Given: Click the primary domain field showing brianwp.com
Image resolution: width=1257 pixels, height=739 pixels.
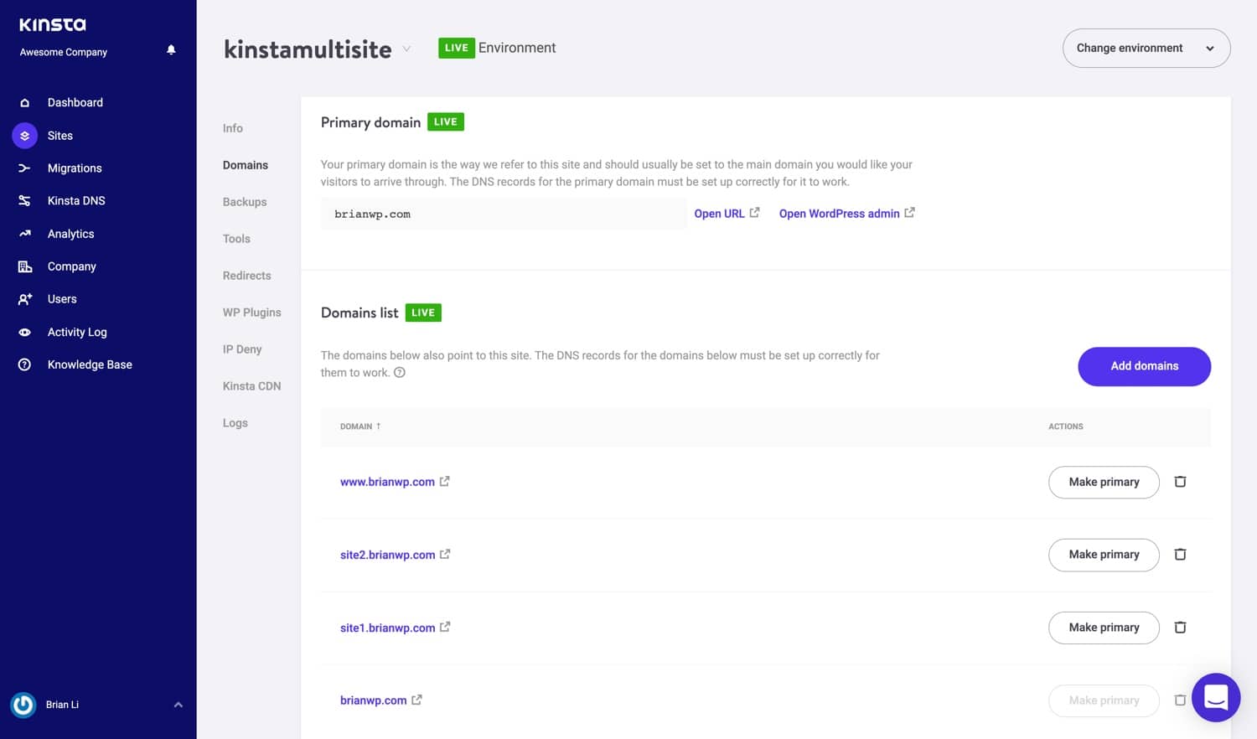Looking at the screenshot, I should 503,214.
